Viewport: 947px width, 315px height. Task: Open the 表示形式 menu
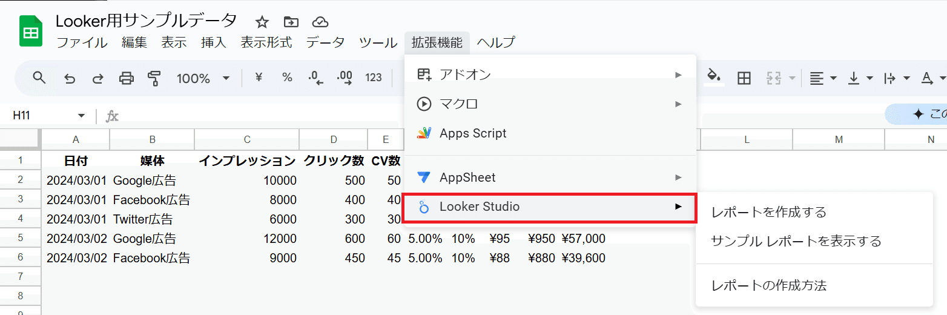tap(266, 42)
